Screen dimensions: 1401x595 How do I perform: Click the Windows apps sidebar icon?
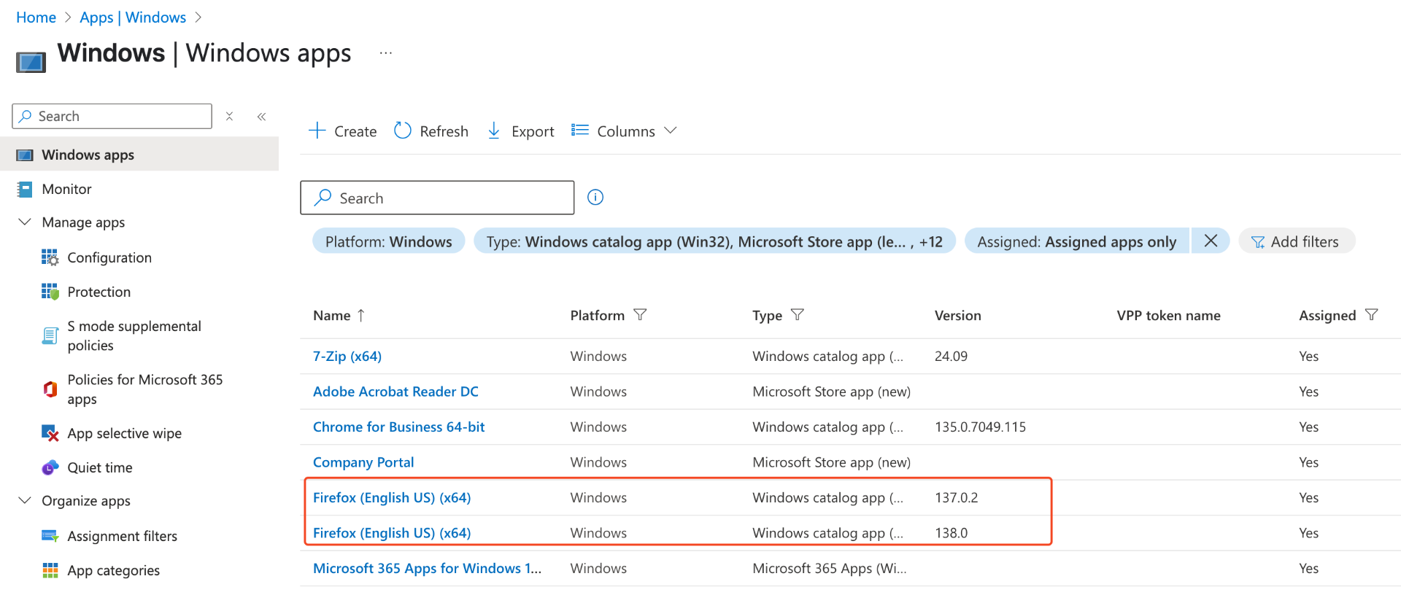pos(25,155)
